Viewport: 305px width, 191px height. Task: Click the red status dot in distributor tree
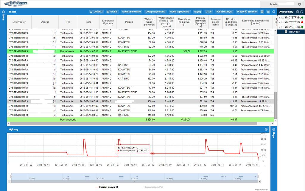(302, 22)
